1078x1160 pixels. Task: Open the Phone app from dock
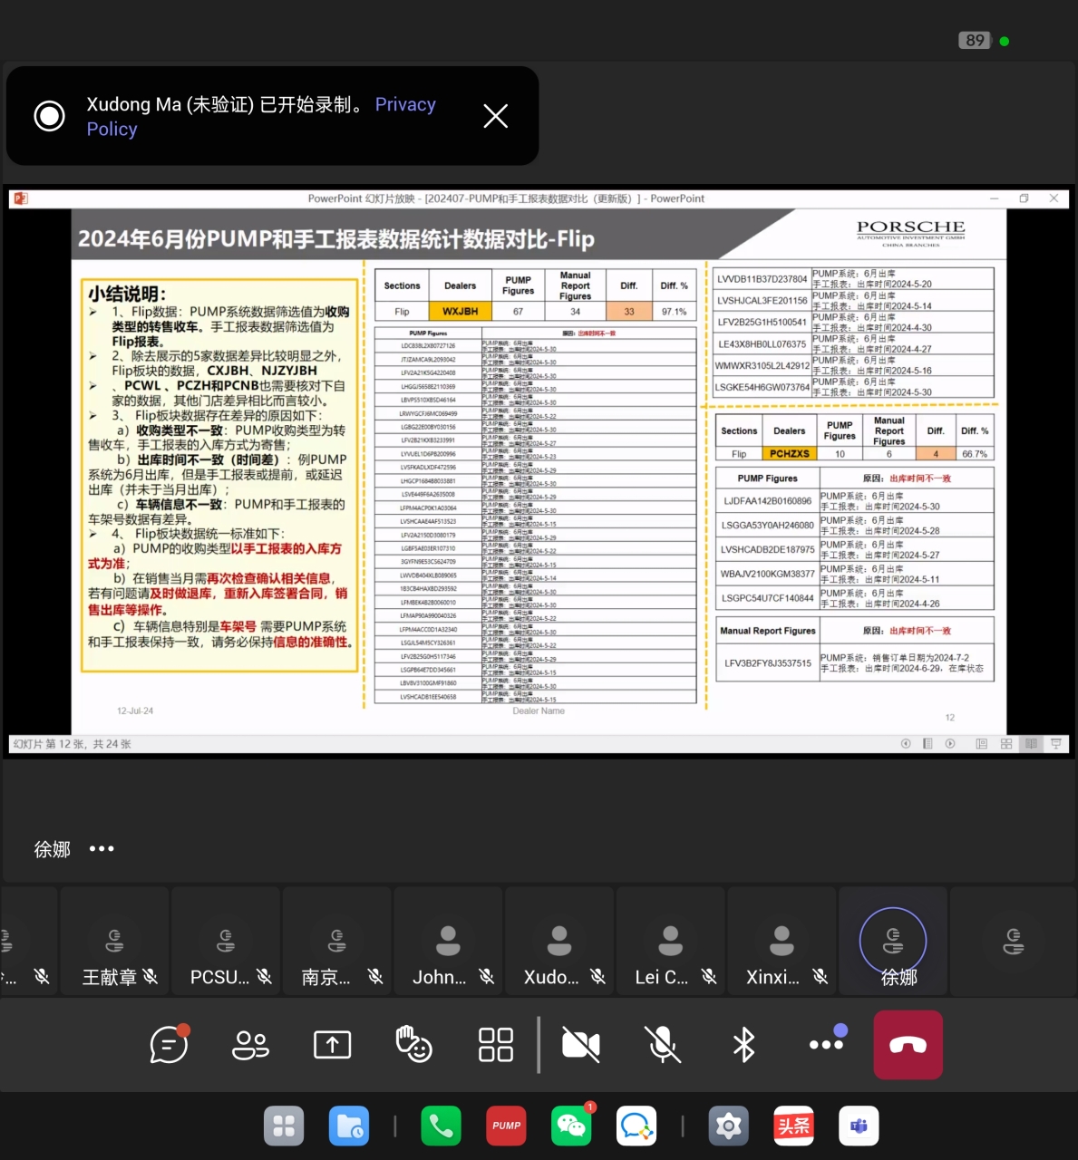coord(442,1126)
